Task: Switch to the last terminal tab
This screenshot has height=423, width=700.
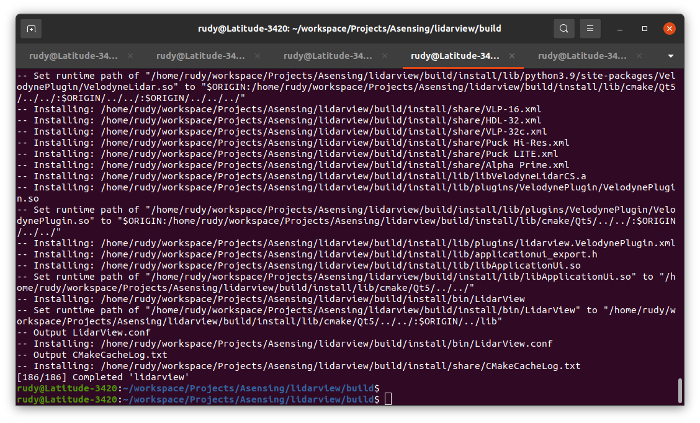Action: (581, 55)
